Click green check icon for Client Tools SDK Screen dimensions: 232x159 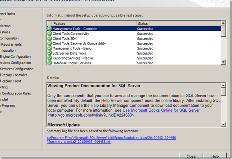coord(49,38)
